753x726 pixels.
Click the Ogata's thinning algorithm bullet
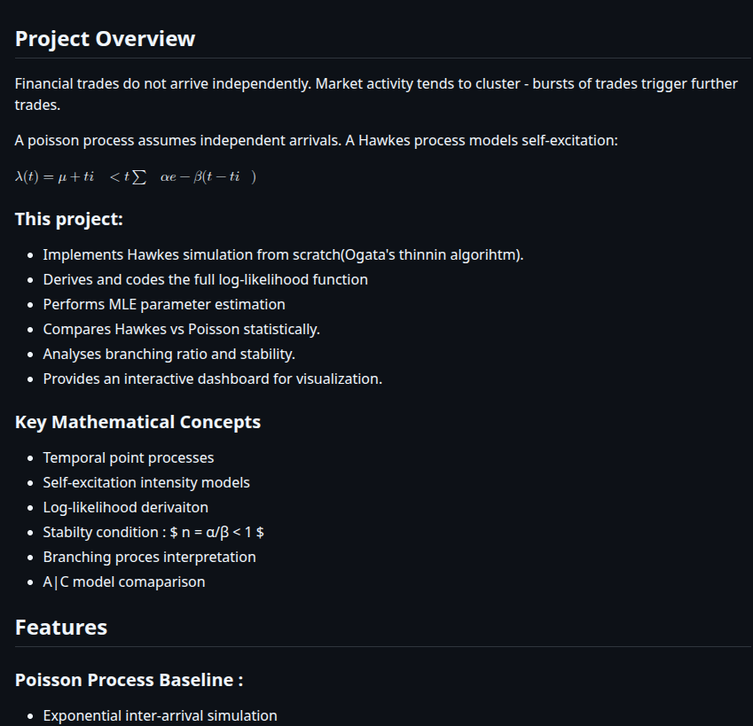click(283, 255)
